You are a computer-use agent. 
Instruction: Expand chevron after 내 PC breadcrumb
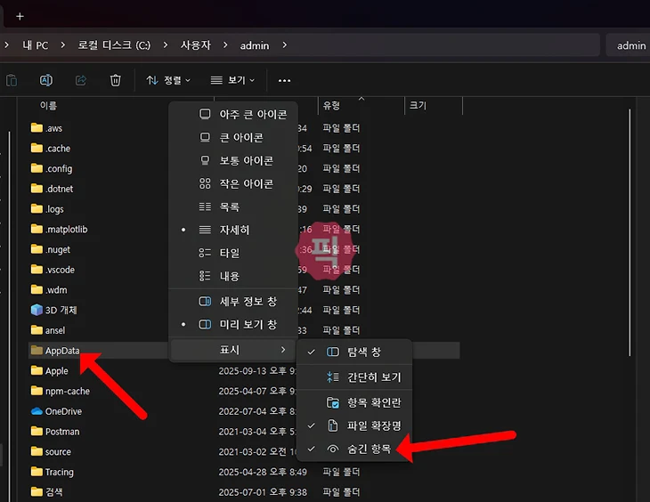62,45
